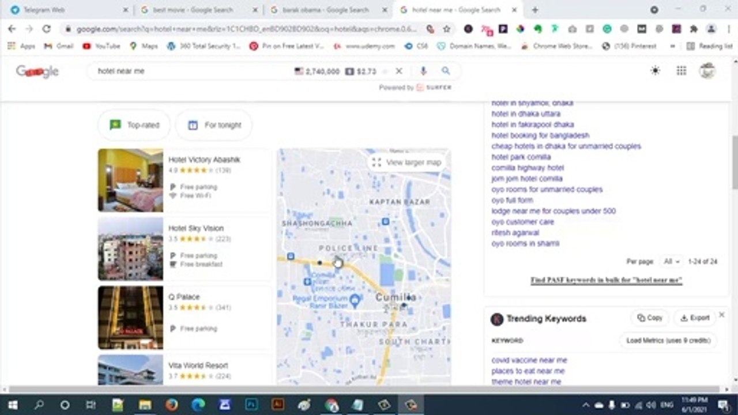The image size is (738, 415).
Task: Launch Firefox from the taskbar
Action: click(172, 405)
